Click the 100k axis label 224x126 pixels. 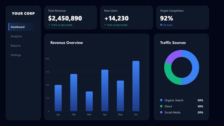pos(47,59)
